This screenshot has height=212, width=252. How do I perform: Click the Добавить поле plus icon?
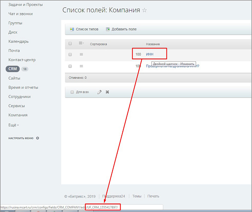[108, 29]
